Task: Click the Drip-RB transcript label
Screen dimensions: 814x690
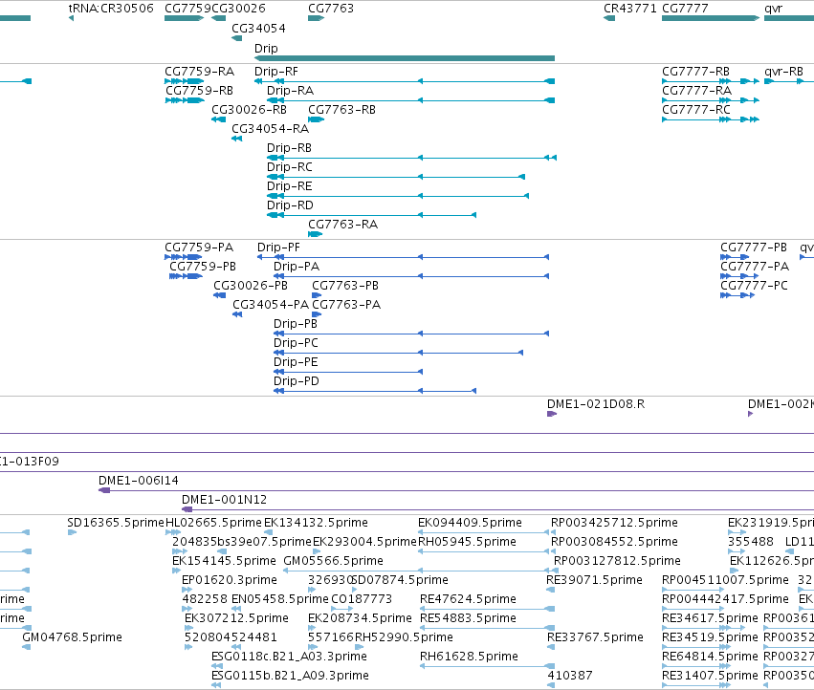Action: [x=289, y=148]
